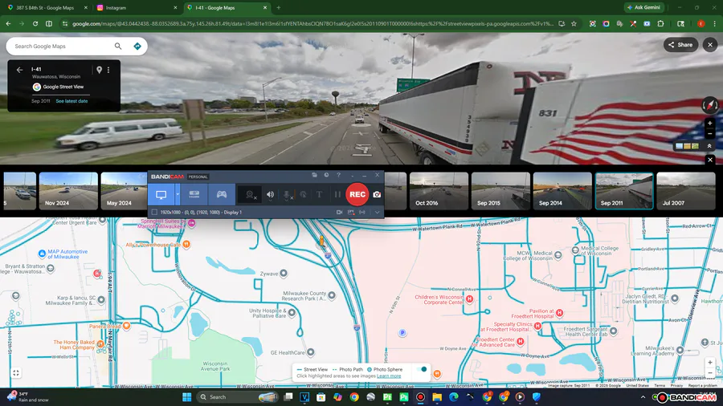Select Jul 2007 Street View thumbnail
Screen dimensions: 723x406
coord(686,191)
